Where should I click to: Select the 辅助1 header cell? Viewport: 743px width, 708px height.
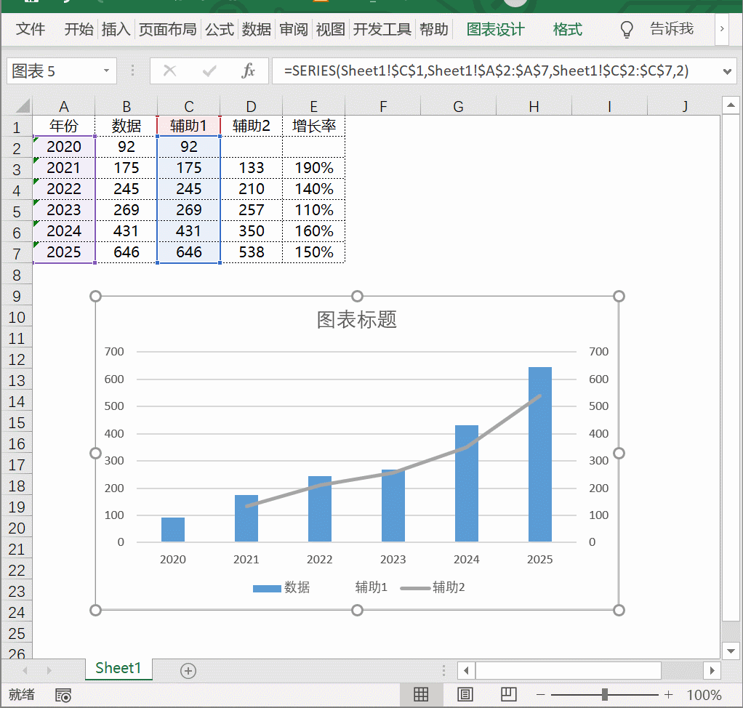[x=188, y=126]
